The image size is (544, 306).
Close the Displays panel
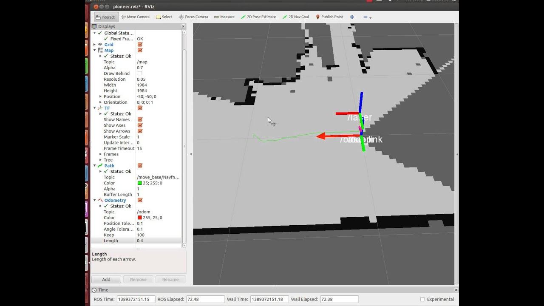tap(183, 26)
